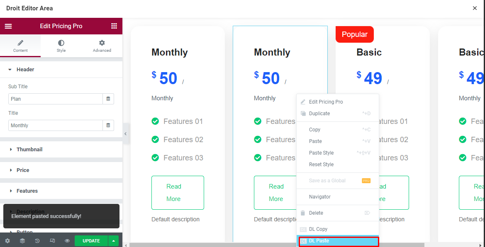Choose Copy from the context menu

pos(337,130)
